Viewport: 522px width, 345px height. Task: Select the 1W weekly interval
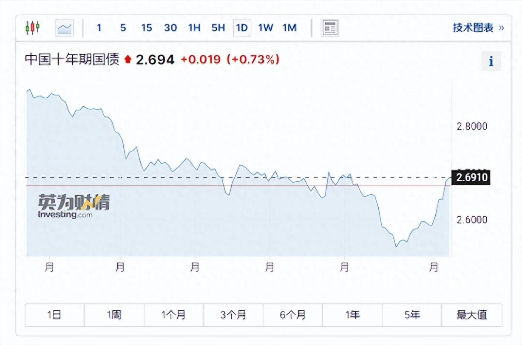(x=266, y=28)
